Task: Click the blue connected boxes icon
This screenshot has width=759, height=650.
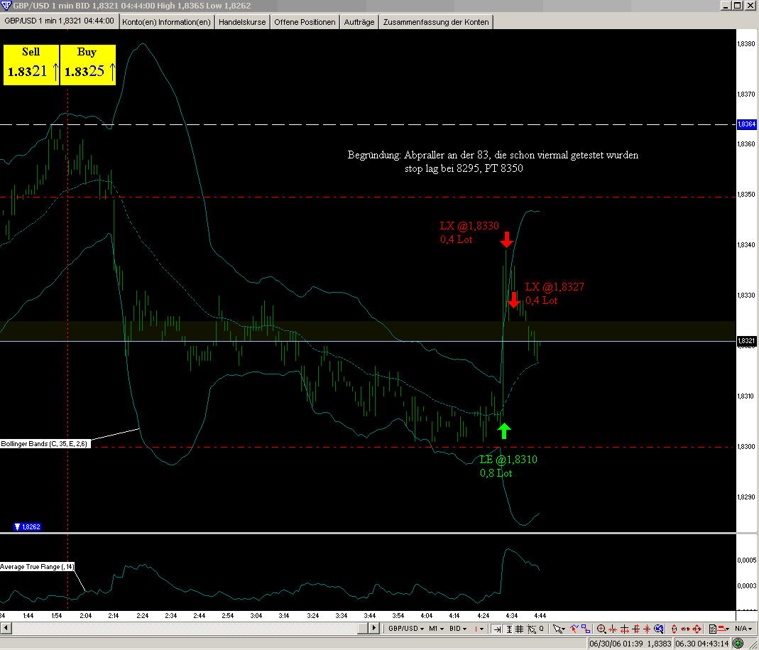Action: pyautogui.click(x=586, y=629)
